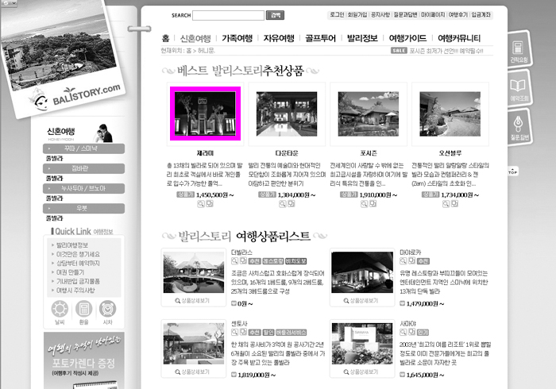Click the 로그인 link at top

pyautogui.click(x=336, y=15)
